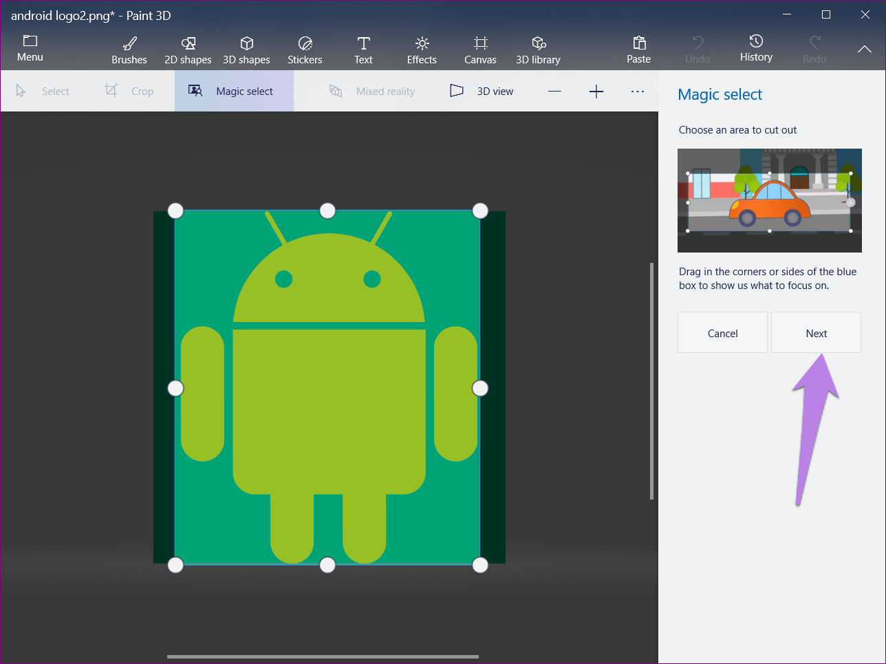Toggle 3D view mode
Image resolution: width=886 pixels, height=664 pixels.
pyautogui.click(x=482, y=92)
